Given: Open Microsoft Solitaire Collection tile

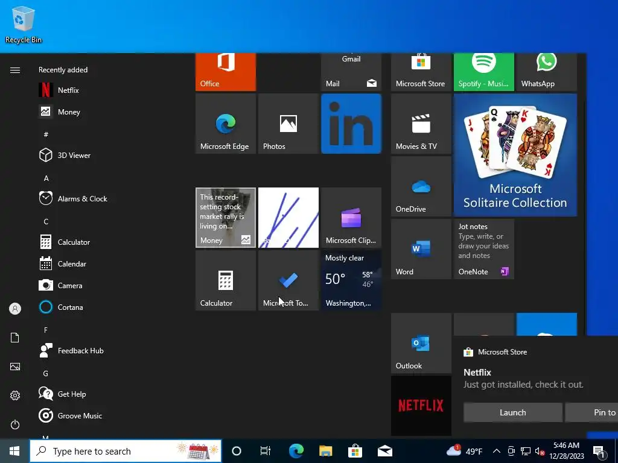Looking at the screenshot, I should (515, 155).
